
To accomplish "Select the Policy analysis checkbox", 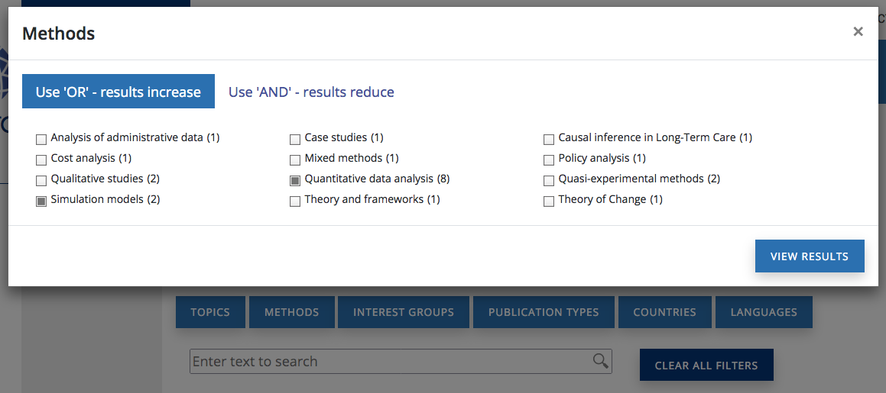I will [549, 159].
